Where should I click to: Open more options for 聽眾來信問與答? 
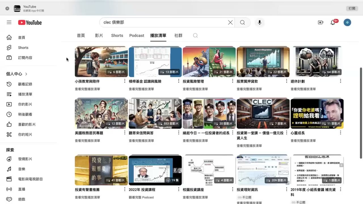[x=179, y=133]
